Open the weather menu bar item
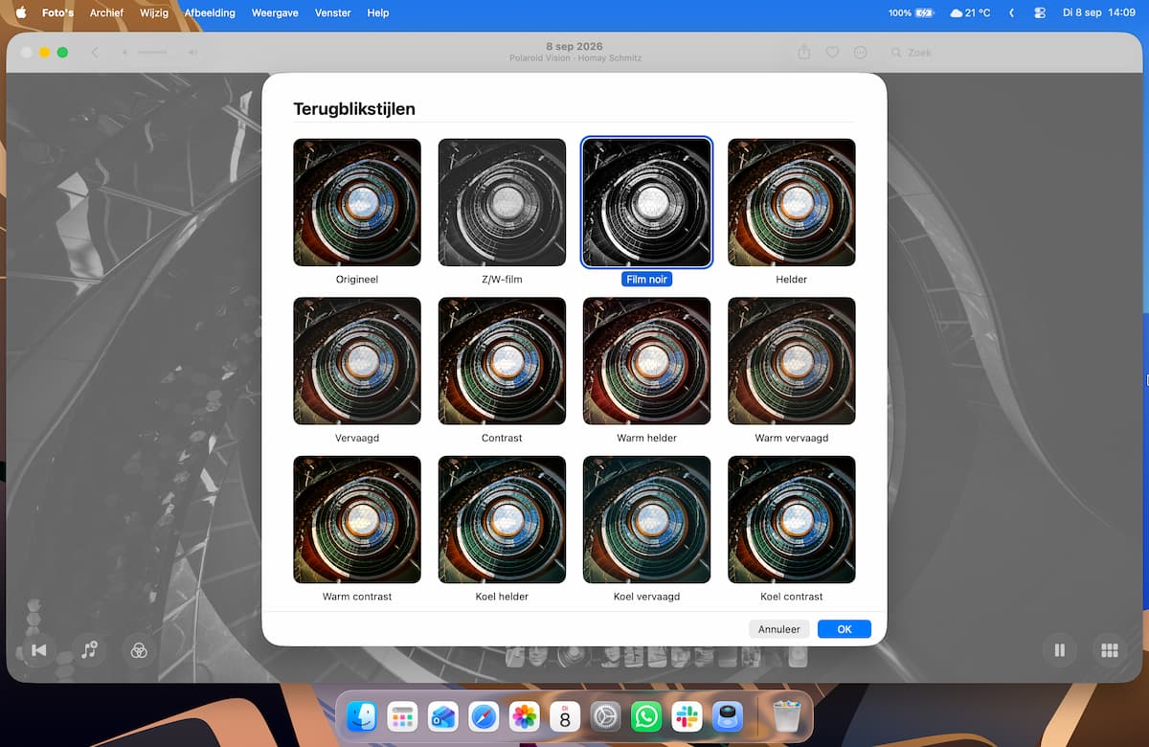1149x747 pixels. point(970,13)
